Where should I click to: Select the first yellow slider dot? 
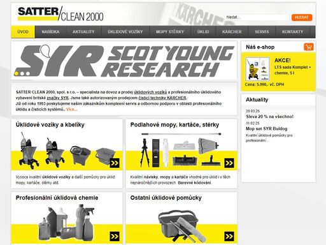coord(17,73)
